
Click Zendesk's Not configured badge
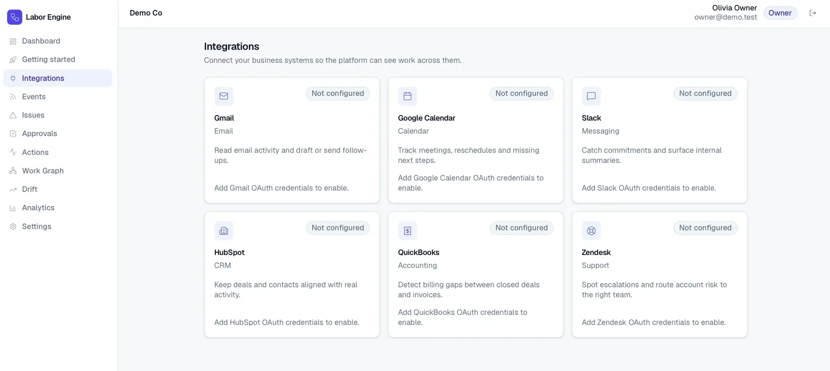(x=705, y=228)
